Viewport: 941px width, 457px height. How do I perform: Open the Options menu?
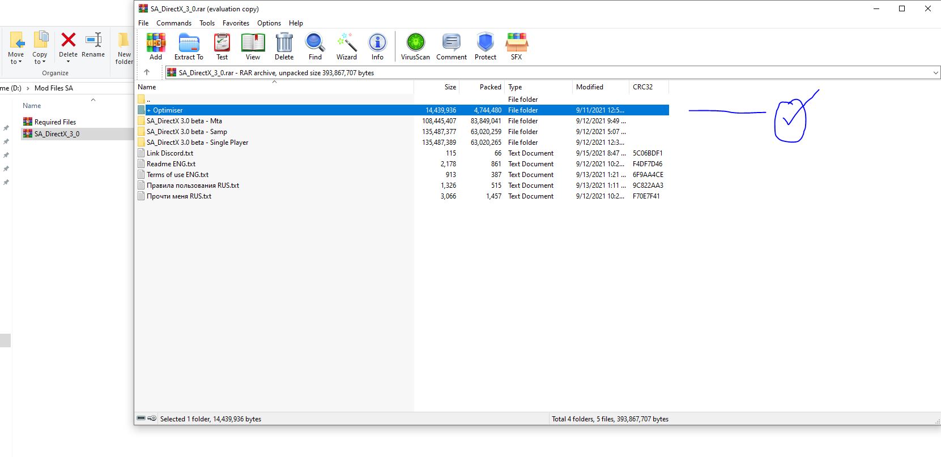tap(269, 23)
